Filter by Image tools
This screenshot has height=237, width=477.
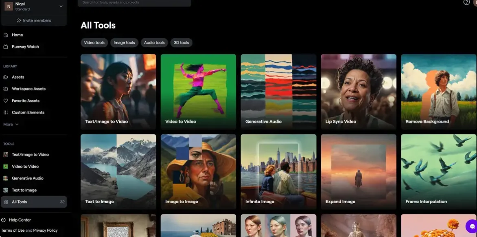[124, 43]
